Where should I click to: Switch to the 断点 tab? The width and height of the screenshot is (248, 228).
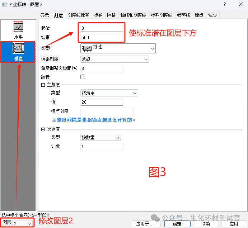(x=199, y=15)
